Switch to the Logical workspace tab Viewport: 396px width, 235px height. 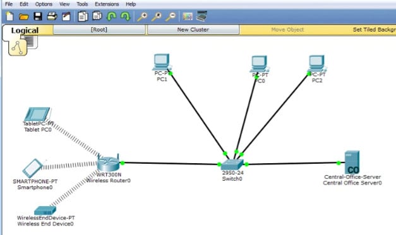click(25, 30)
